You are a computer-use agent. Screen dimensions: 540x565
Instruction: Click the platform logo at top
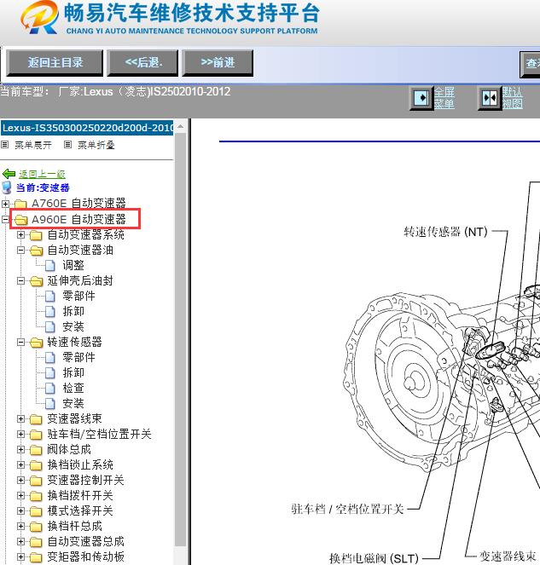(x=40, y=18)
